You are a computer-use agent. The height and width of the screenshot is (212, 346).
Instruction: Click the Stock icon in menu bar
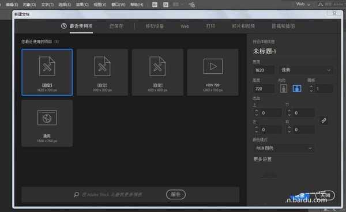point(166,5)
